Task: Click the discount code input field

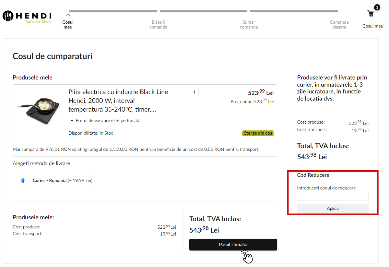Action: click(x=333, y=196)
